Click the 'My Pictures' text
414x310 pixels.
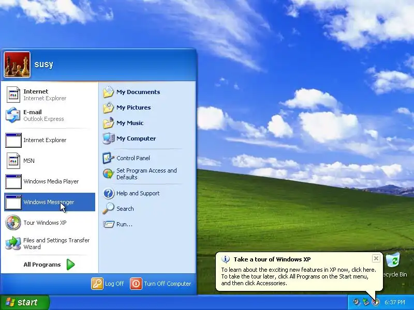pos(134,107)
